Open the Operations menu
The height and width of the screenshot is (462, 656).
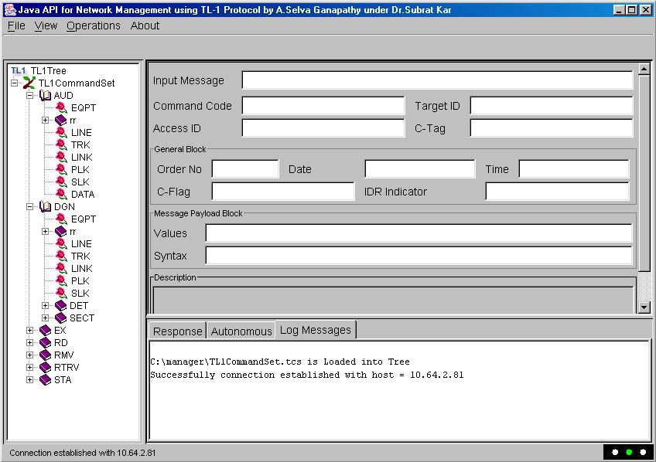tap(94, 26)
